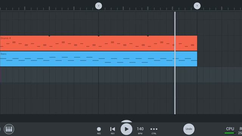Undo the last action
Image resolution: width=242 pixels, height=136 pixels.
pos(189,129)
